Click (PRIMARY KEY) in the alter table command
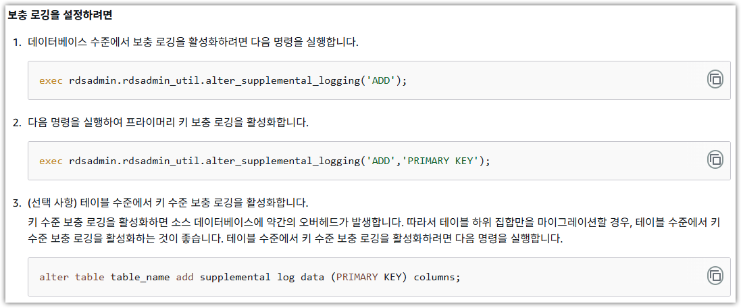Viewport: 741px width, 308px height. [x=369, y=278]
